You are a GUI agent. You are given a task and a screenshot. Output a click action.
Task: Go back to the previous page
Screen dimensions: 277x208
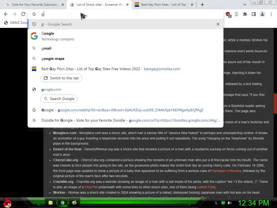6,14
